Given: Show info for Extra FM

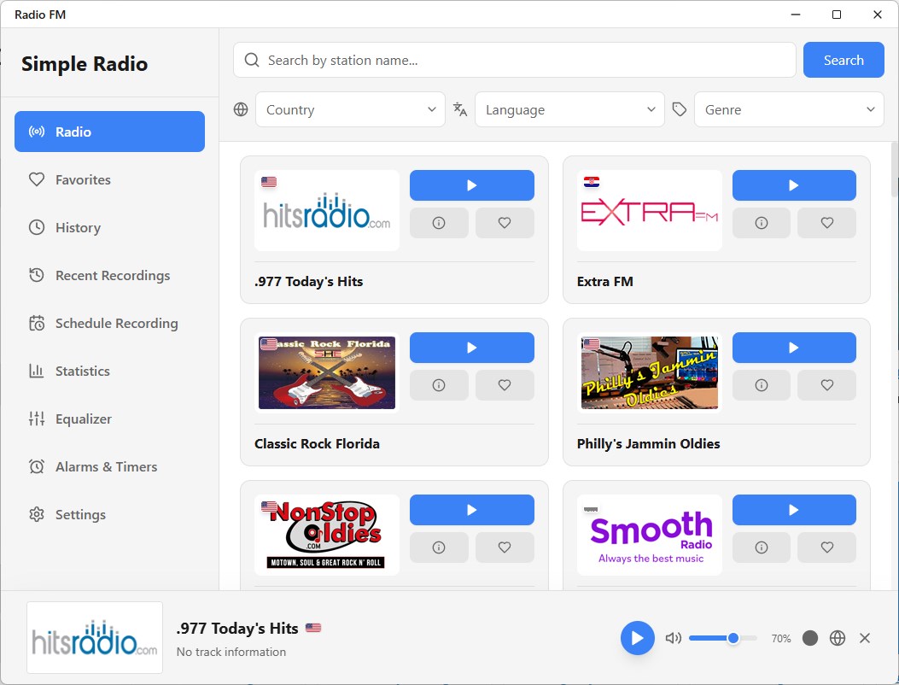Looking at the screenshot, I should pyautogui.click(x=761, y=223).
